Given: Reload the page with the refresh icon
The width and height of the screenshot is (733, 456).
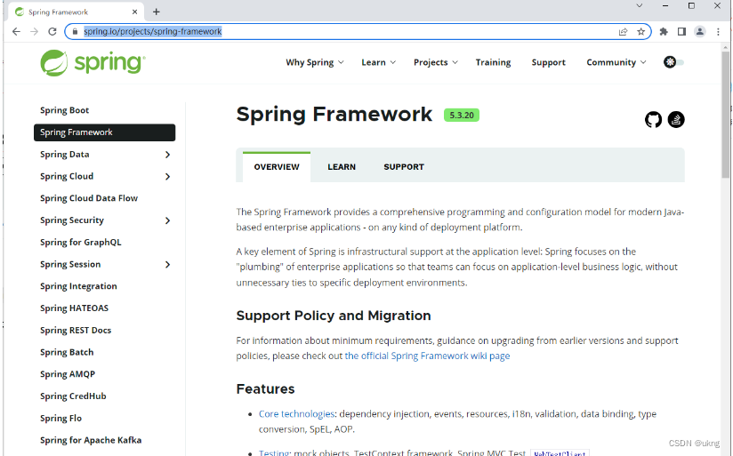Looking at the screenshot, I should [x=52, y=31].
